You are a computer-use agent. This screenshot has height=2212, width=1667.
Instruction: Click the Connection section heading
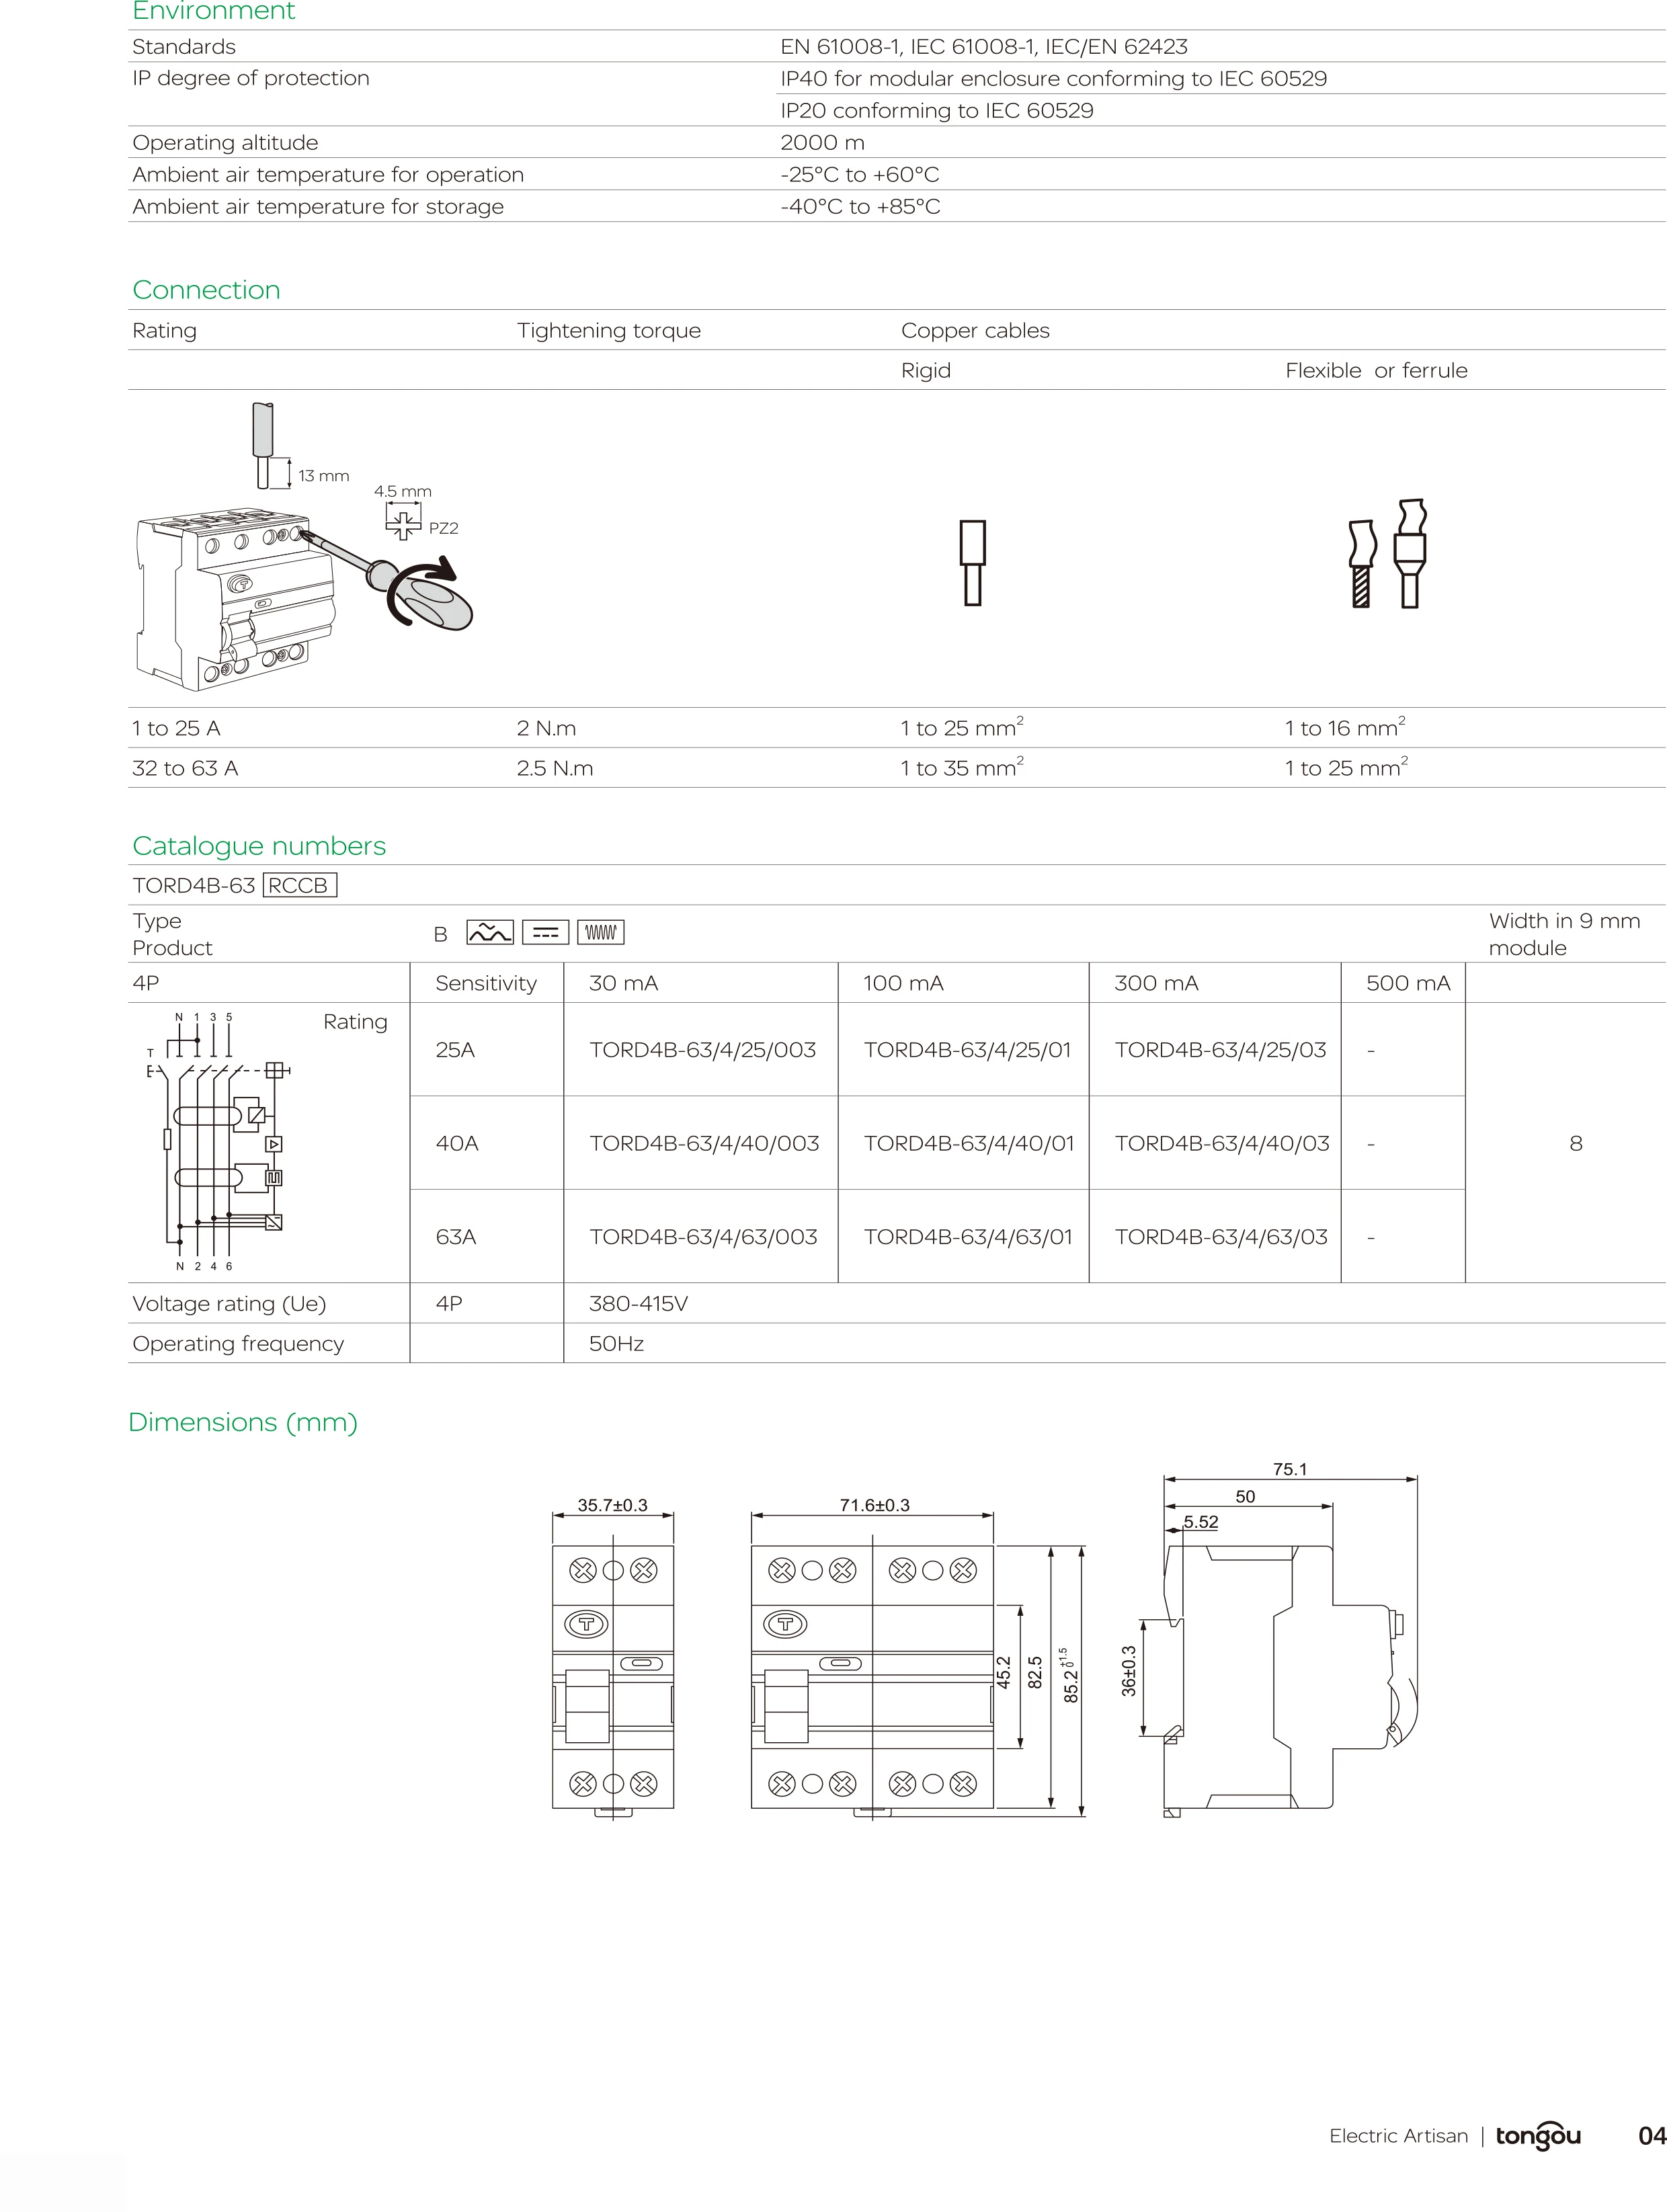tap(206, 290)
